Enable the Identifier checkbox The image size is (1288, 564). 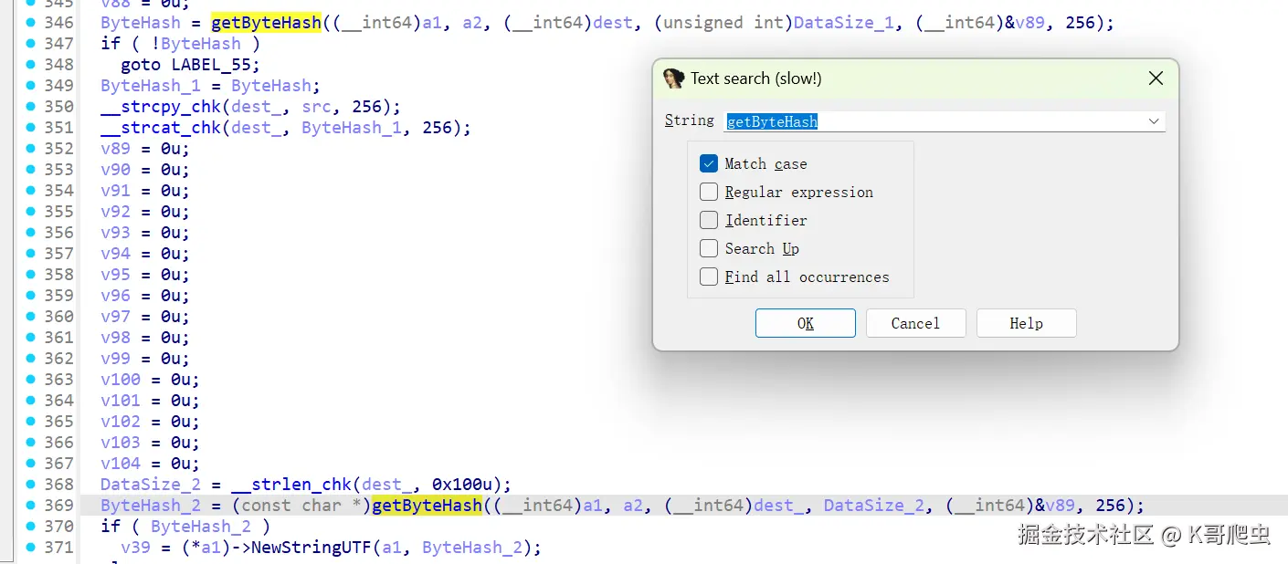click(x=709, y=220)
